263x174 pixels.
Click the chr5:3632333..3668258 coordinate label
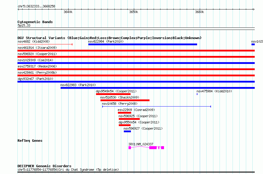tap(36, 6)
